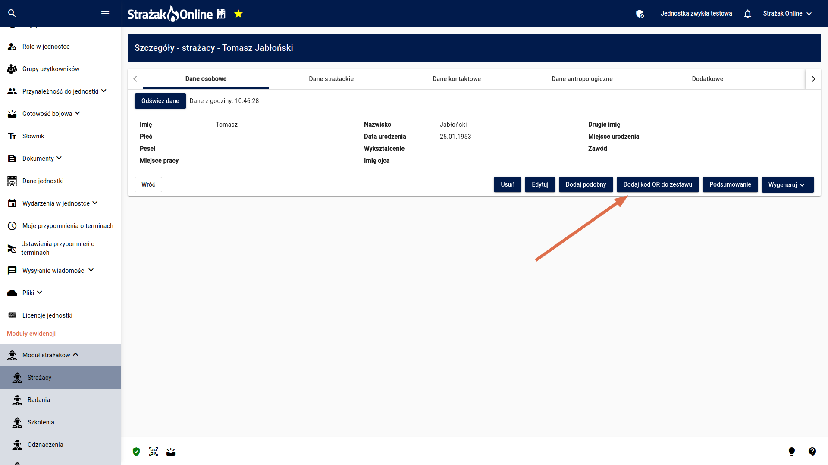This screenshot has height=465, width=828.
Task: Click the cloud icon beside Pliki
Action: 12,293
